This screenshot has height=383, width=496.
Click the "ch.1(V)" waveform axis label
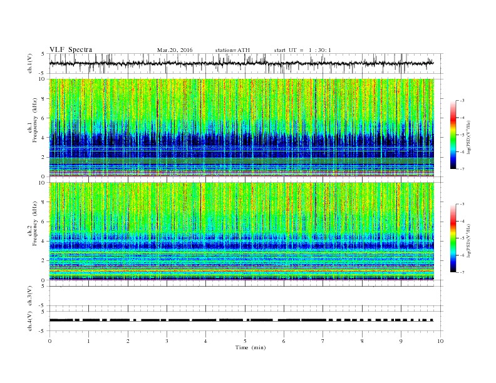(30, 63)
